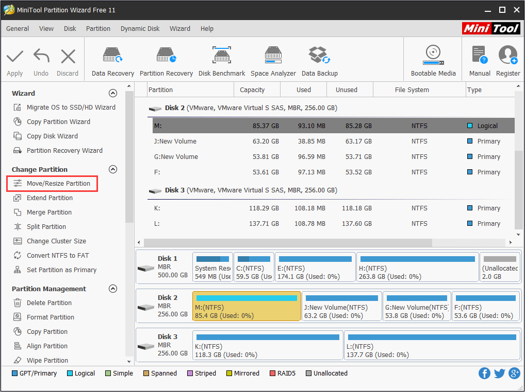Select Change Cluster Size
Viewport: 525px width, 392px height.
pyautogui.click(x=49, y=241)
